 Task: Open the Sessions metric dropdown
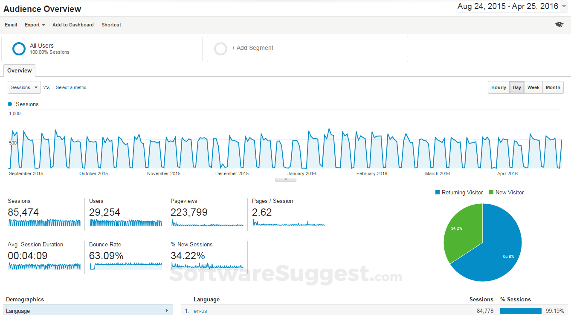click(x=24, y=87)
